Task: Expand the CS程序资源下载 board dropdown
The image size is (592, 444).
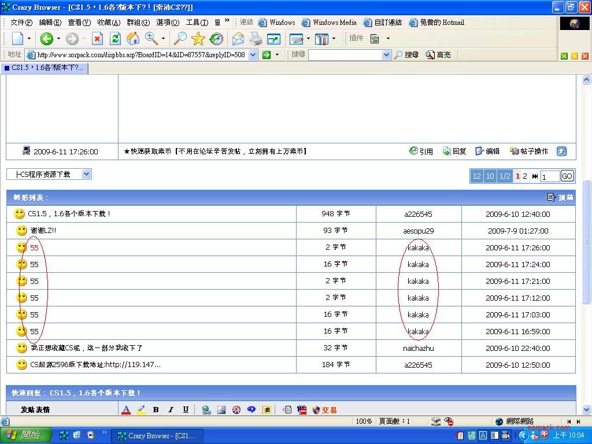Action: click(86, 174)
